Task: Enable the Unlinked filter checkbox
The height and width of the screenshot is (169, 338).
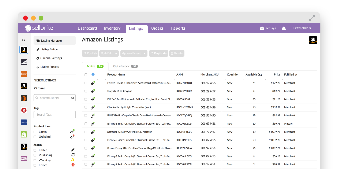Action: click(35, 137)
